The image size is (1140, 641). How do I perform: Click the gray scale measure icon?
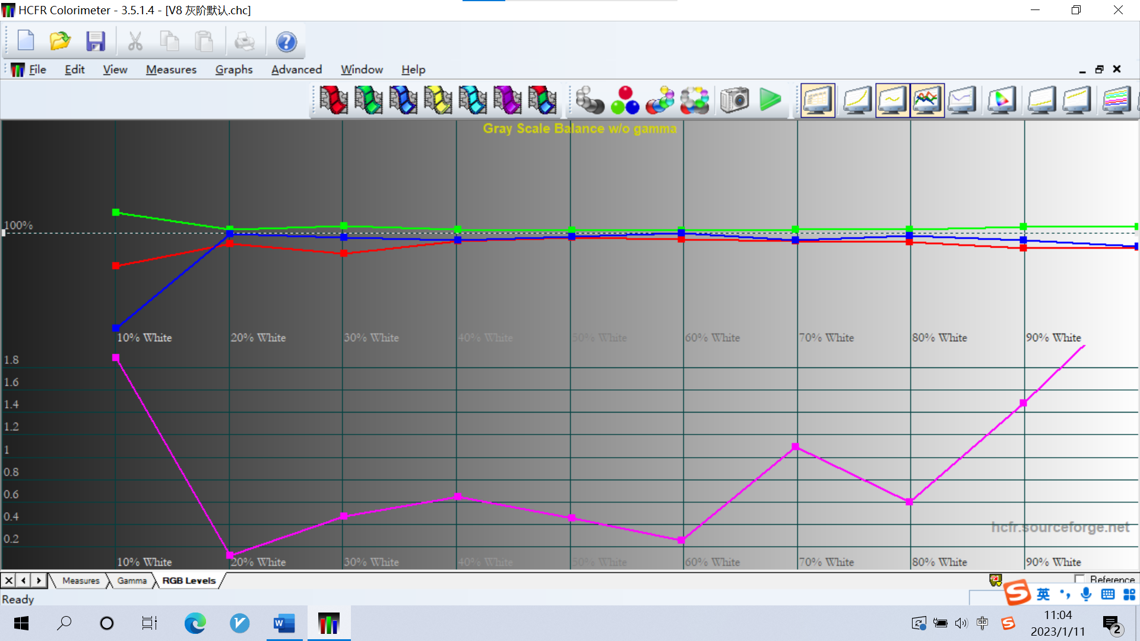click(x=589, y=100)
